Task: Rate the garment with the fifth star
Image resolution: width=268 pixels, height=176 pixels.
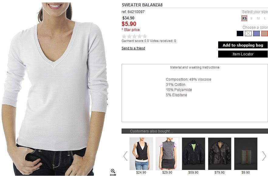Action: click(x=145, y=36)
